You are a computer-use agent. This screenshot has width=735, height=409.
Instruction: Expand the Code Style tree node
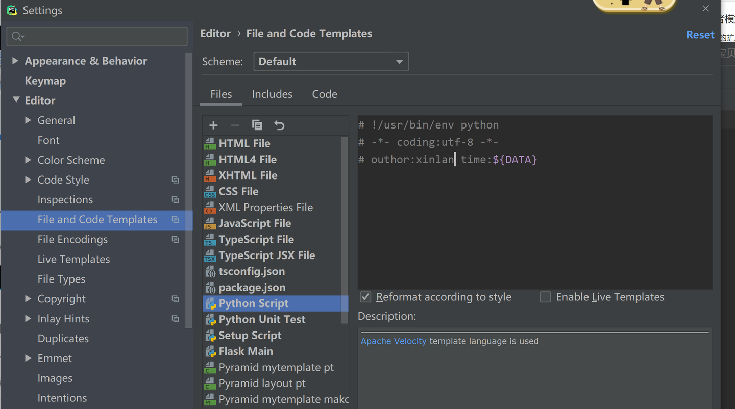point(28,180)
